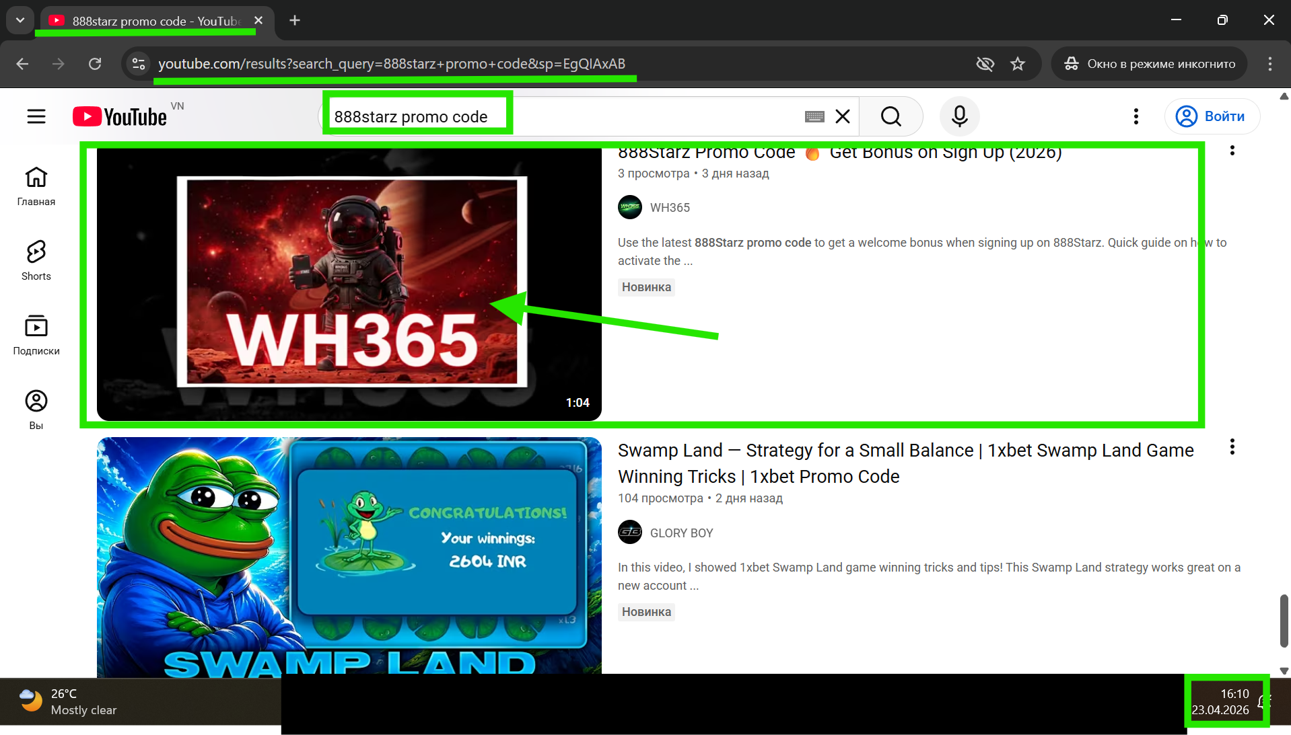Image resolution: width=1291 pixels, height=735 pixels.
Task: Click the scrollbar down arrow
Action: tap(1284, 670)
